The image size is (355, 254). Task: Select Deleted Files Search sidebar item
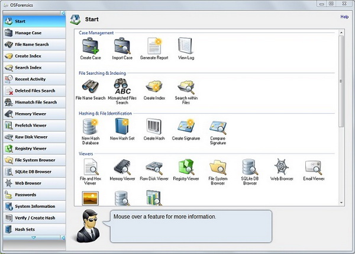point(33,91)
